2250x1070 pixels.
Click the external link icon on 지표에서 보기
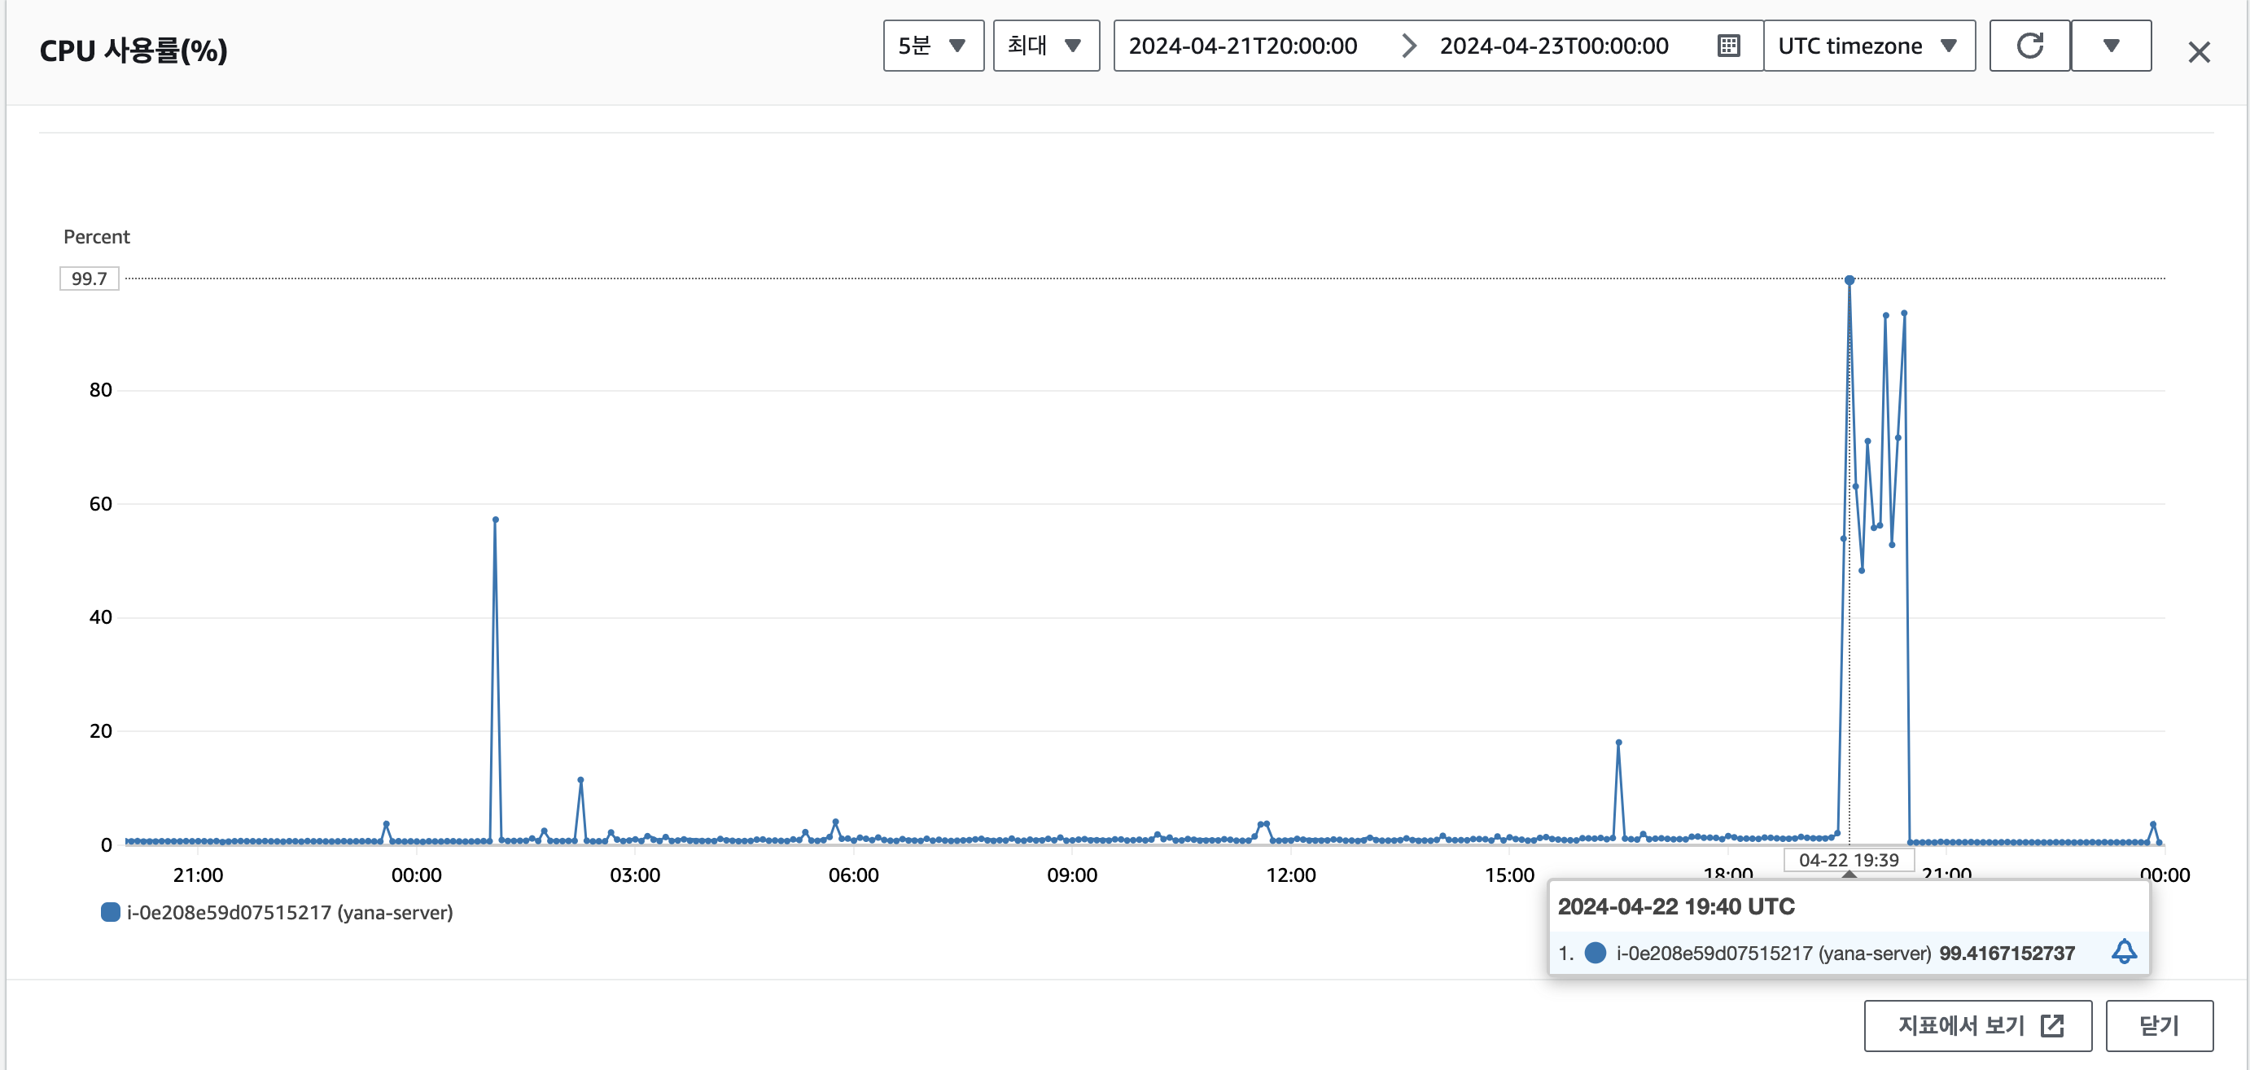(2051, 1025)
